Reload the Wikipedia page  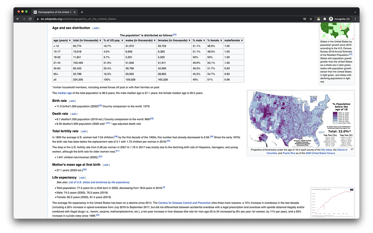[30, 19]
